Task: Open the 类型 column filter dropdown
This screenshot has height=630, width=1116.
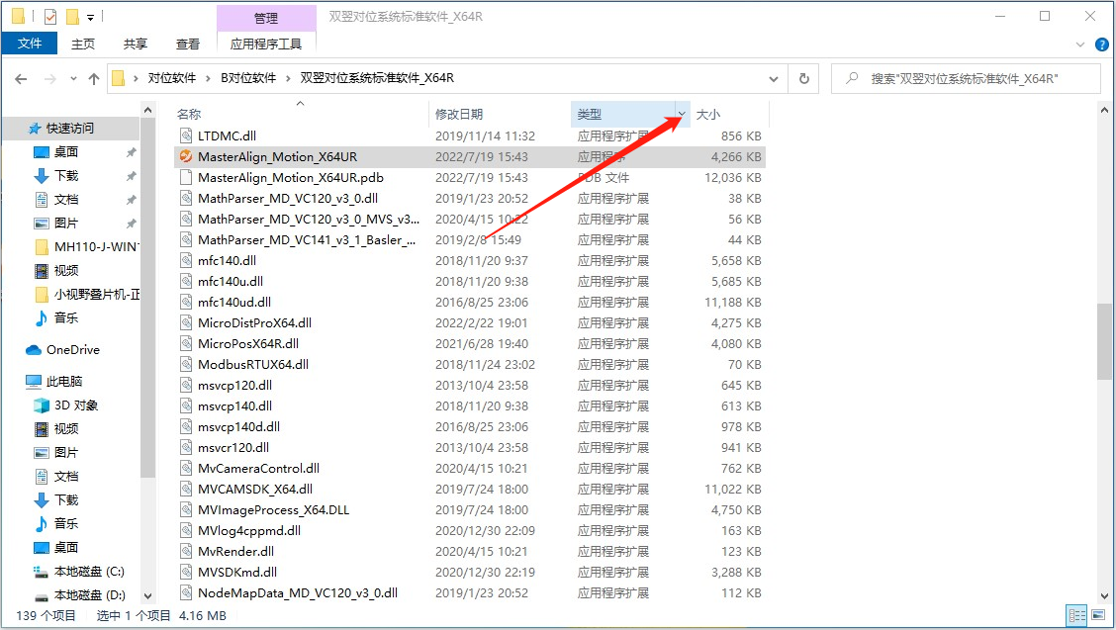Action: pos(681,115)
